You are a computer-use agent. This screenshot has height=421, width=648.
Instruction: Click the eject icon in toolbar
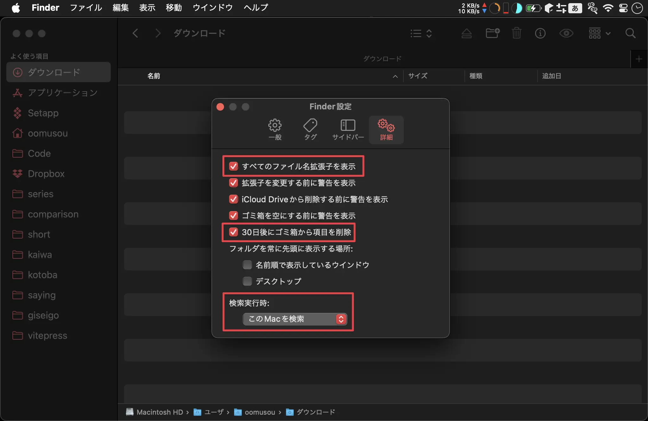pyautogui.click(x=467, y=33)
